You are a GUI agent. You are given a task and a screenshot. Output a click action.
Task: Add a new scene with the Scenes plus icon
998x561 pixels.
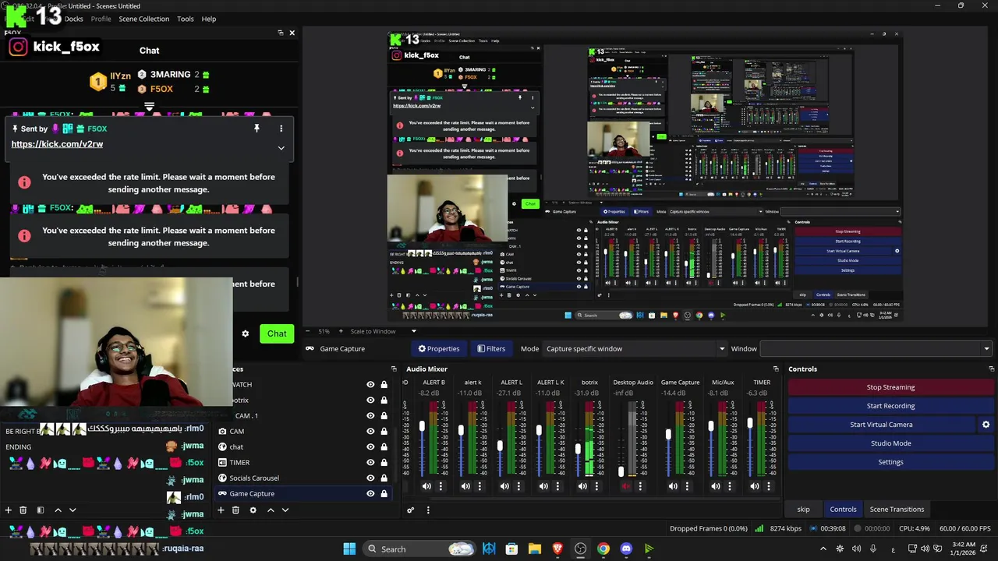point(8,510)
